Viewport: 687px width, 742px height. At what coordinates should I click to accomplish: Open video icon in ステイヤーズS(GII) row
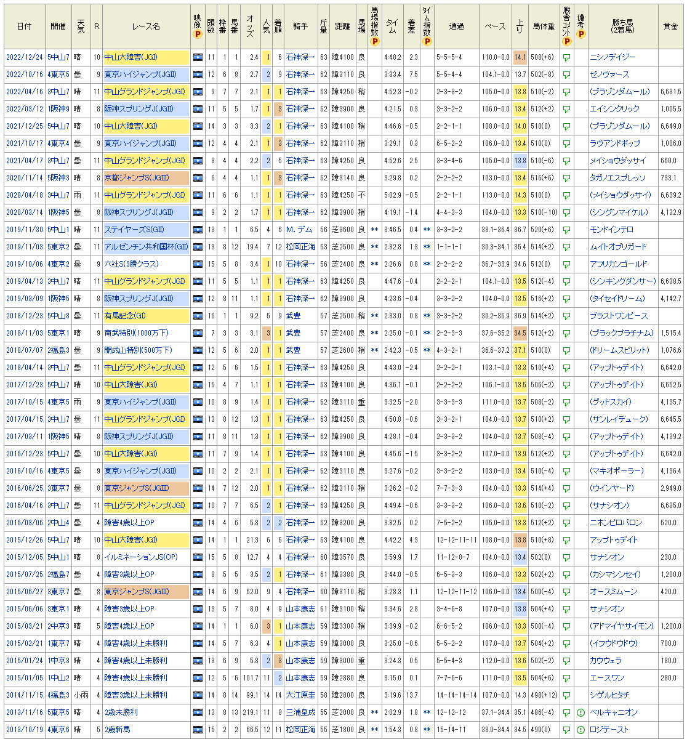tap(198, 230)
